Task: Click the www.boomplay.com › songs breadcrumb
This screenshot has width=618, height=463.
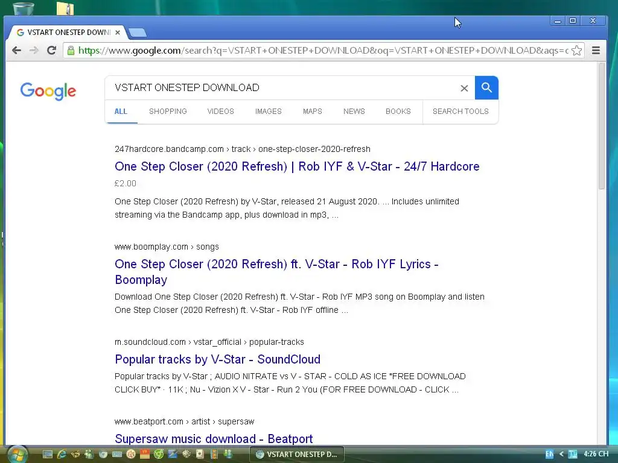Action: coord(167,247)
